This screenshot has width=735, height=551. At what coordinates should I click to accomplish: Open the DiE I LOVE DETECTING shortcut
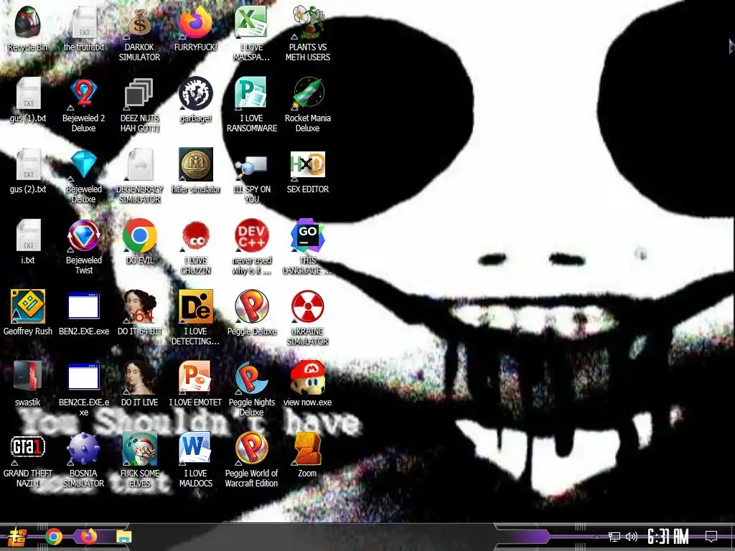pyautogui.click(x=196, y=306)
